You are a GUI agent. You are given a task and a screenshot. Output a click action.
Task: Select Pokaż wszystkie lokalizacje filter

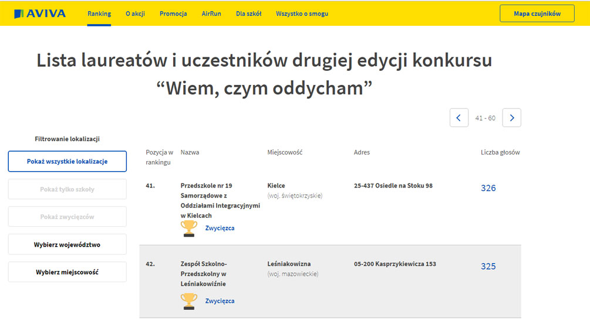point(67,161)
